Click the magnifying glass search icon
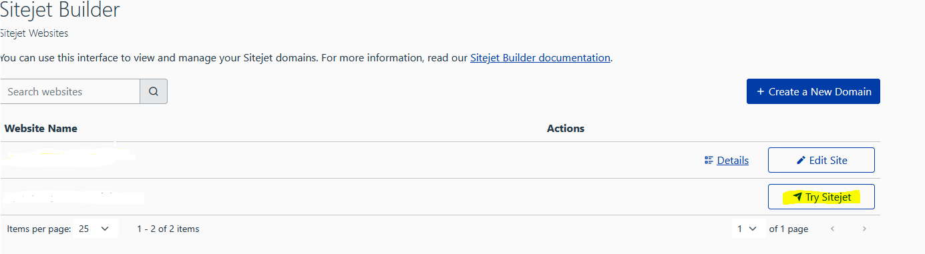 tap(154, 92)
